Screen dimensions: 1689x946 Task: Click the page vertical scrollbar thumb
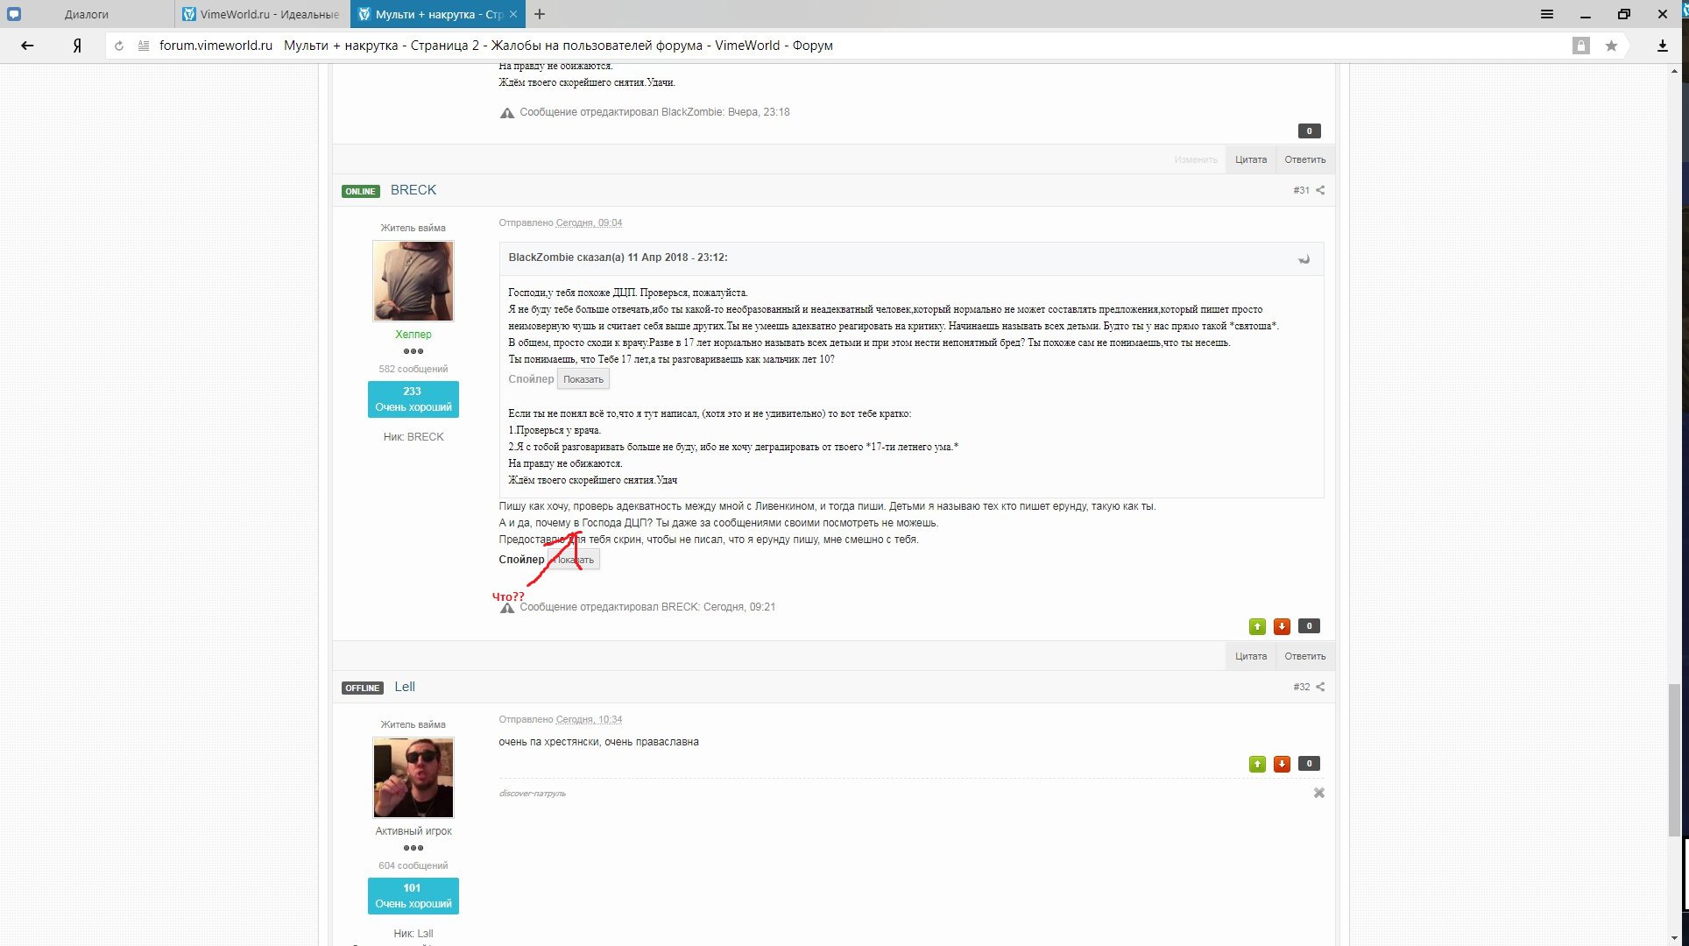coord(1674,759)
